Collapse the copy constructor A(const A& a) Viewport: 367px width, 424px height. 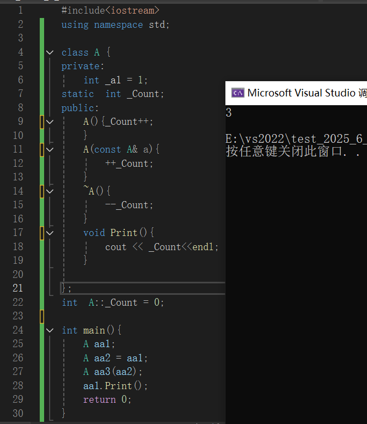[50, 149]
